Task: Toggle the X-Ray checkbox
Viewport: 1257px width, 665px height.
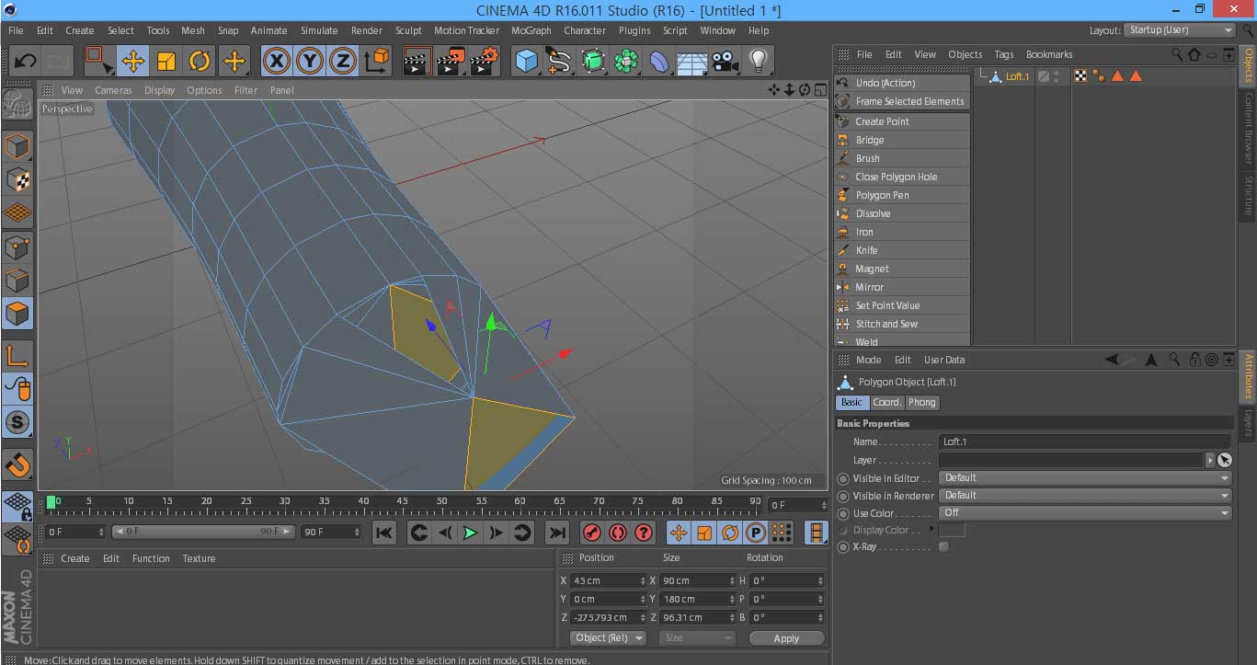Action: click(x=943, y=547)
